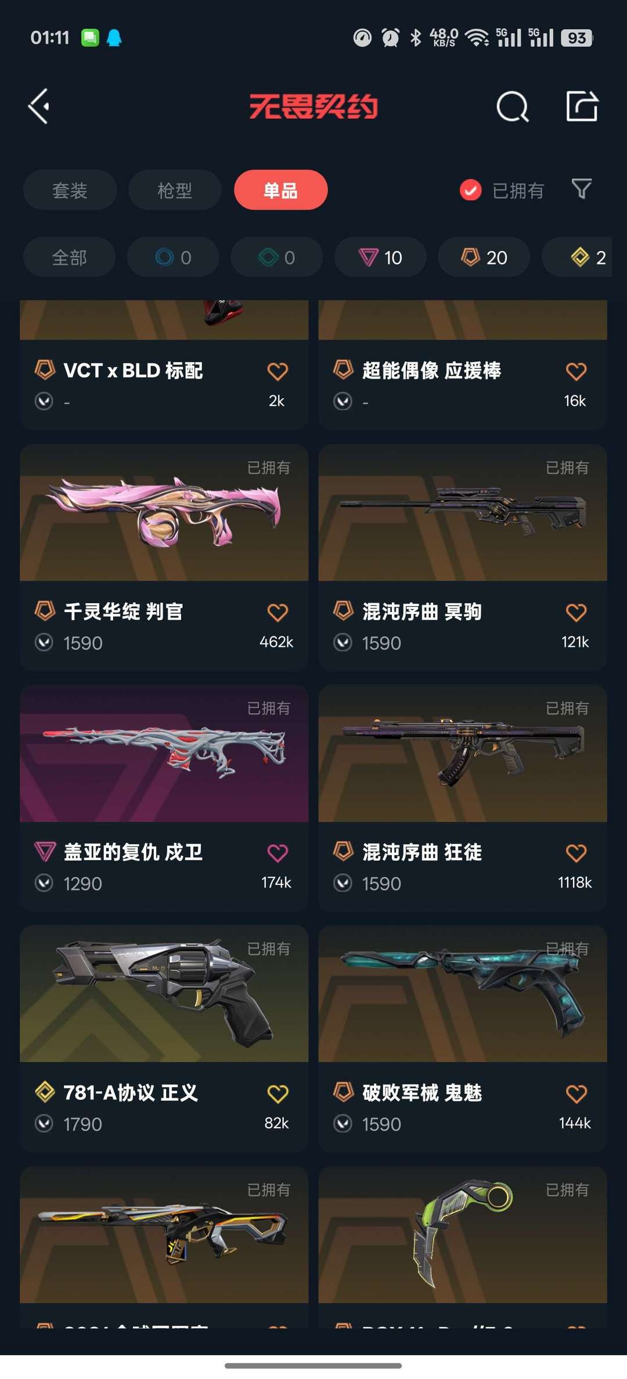Tap the share icon in header

pos(582,106)
